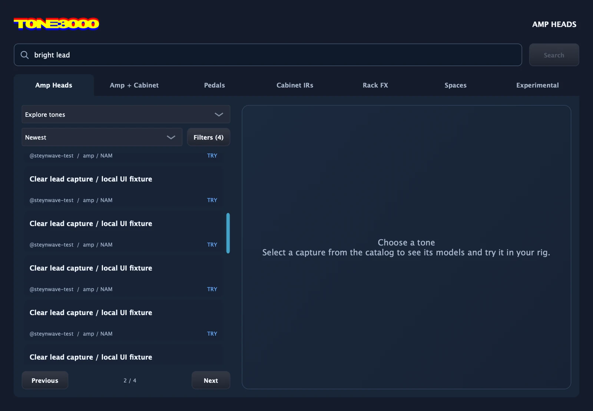Click the magnifier icon in the search bar
The width and height of the screenshot is (593, 411).
point(24,55)
